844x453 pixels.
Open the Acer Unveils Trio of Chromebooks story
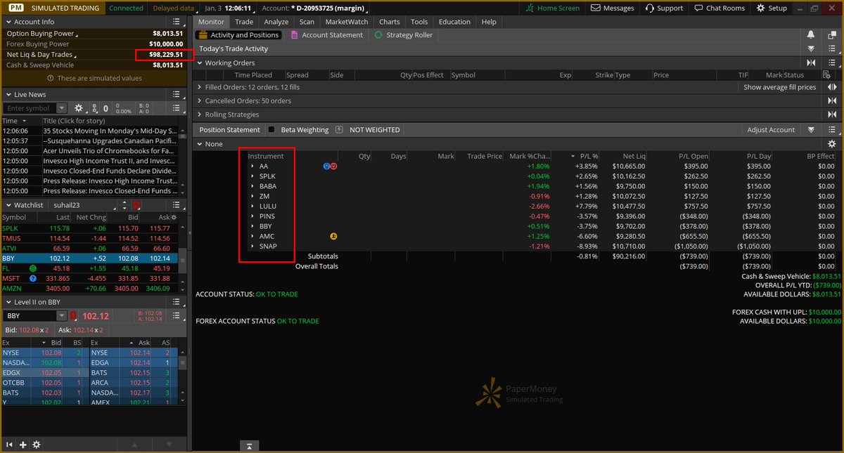click(109, 150)
